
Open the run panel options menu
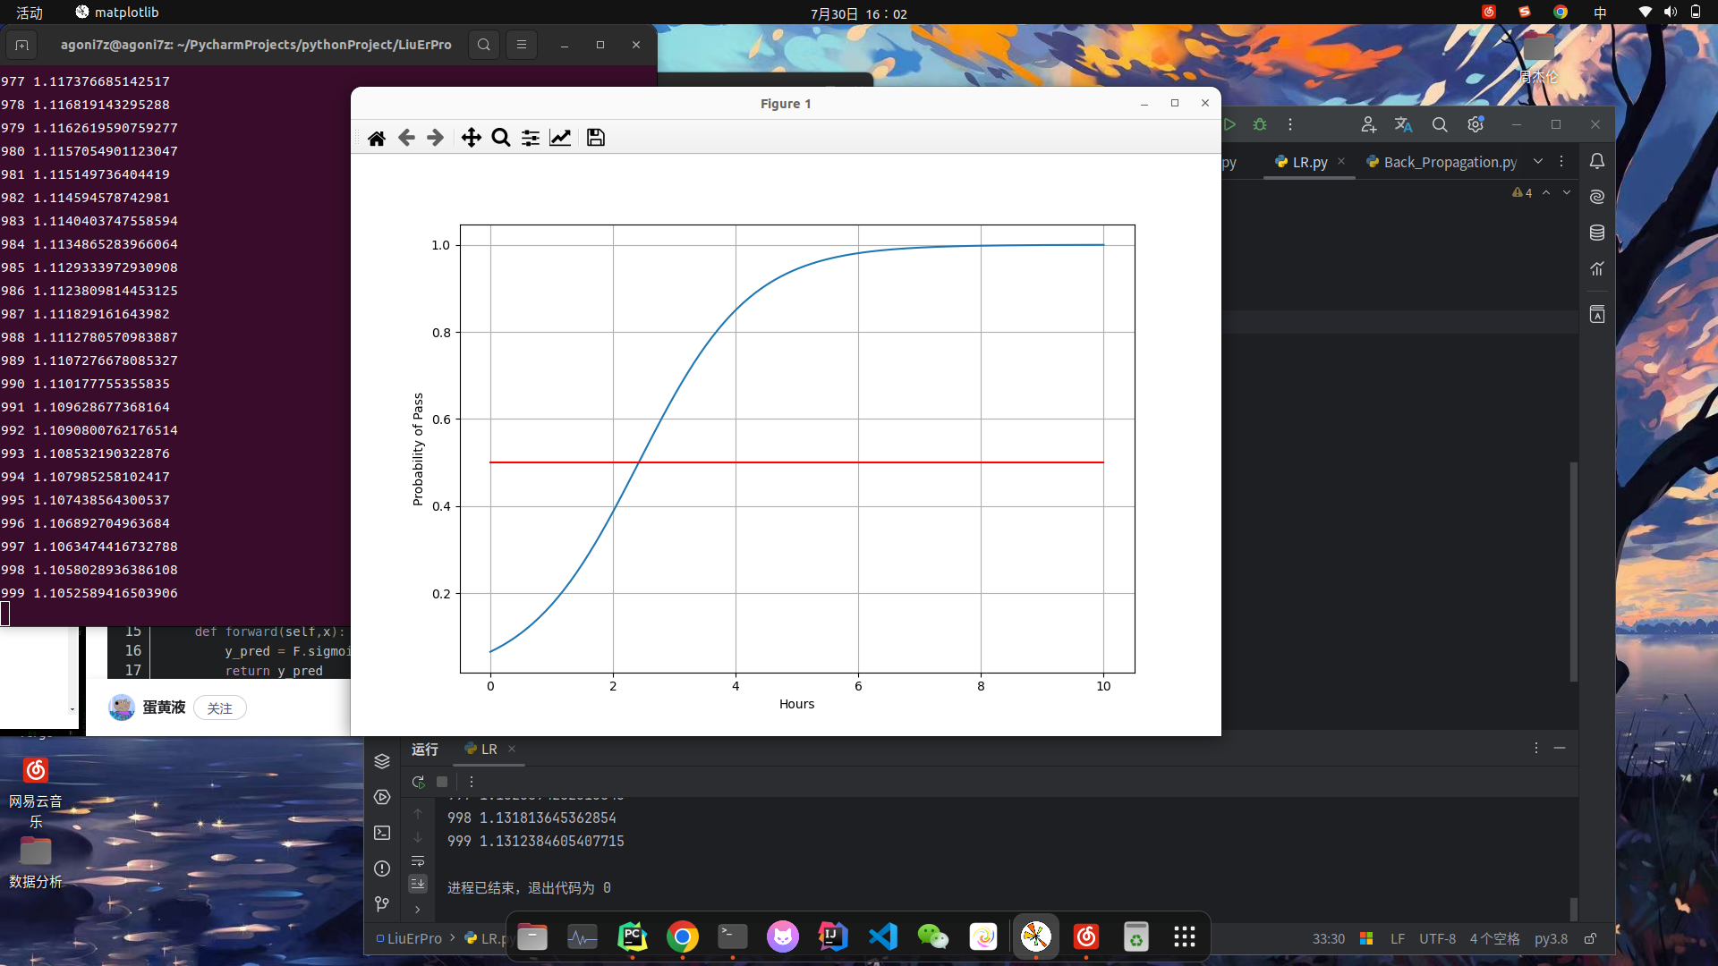pyautogui.click(x=1536, y=748)
